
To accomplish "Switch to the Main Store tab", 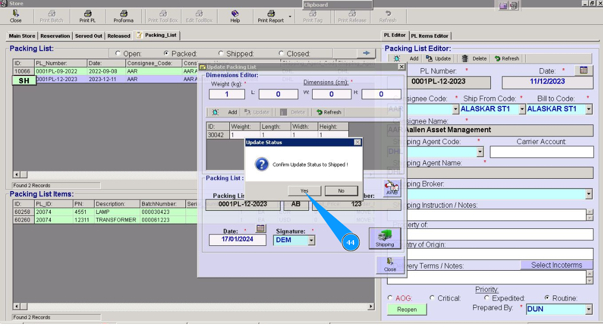I will [22, 36].
